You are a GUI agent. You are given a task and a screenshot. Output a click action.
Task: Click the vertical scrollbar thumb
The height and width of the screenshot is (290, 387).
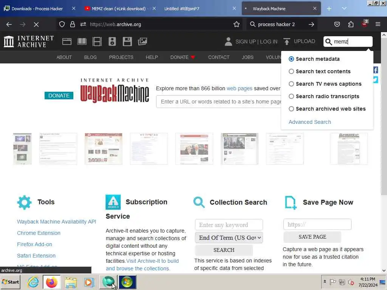point(384,116)
